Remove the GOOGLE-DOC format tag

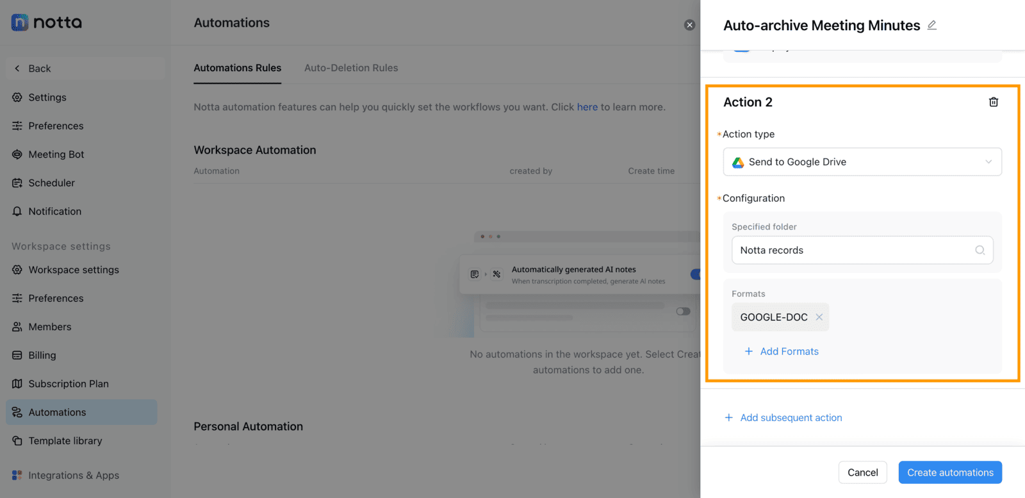tap(819, 317)
